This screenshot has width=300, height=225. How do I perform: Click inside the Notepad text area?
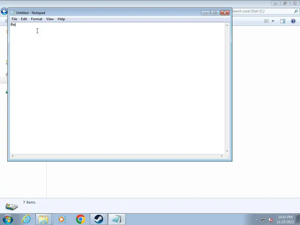coord(117,88)
